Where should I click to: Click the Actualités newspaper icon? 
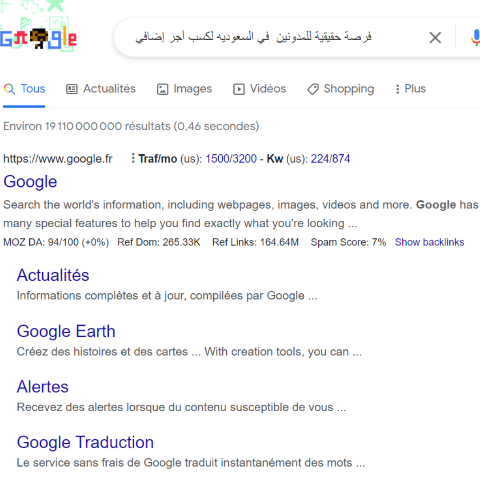click(x=72, y=89)
